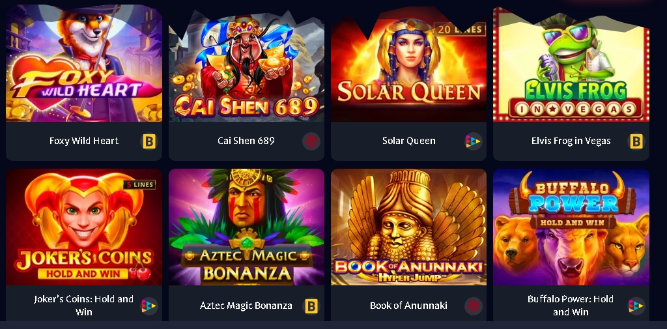667x329 pixels.
Task: Click the BGaming icon beside Elvis Frog in Vegas
Action: point(636,141)
